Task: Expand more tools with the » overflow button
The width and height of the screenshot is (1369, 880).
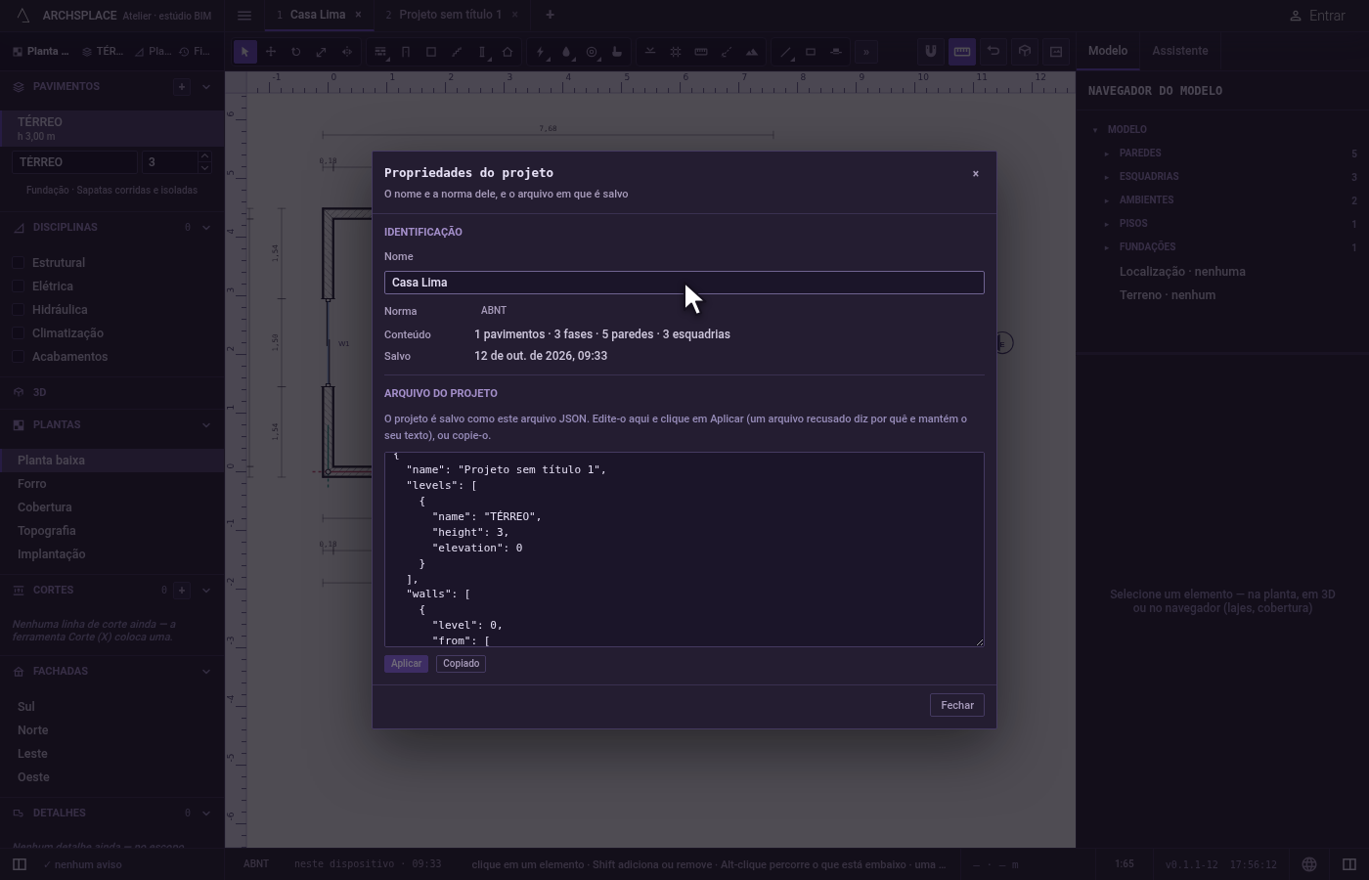Action: pos(866,52)
